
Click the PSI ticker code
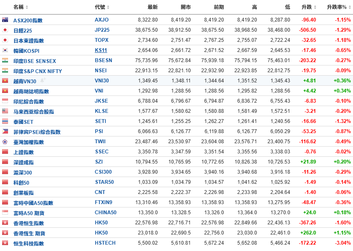(99, 131)
